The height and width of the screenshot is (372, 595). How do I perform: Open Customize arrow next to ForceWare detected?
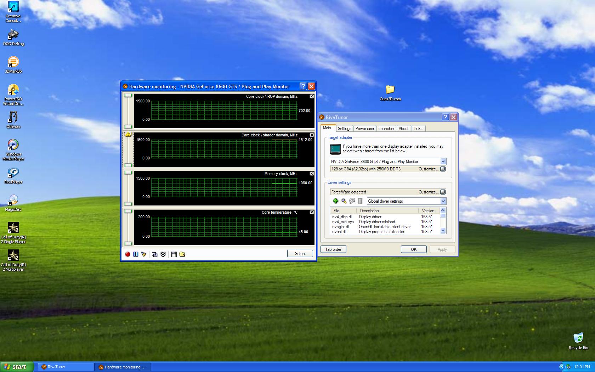point(443,192)
